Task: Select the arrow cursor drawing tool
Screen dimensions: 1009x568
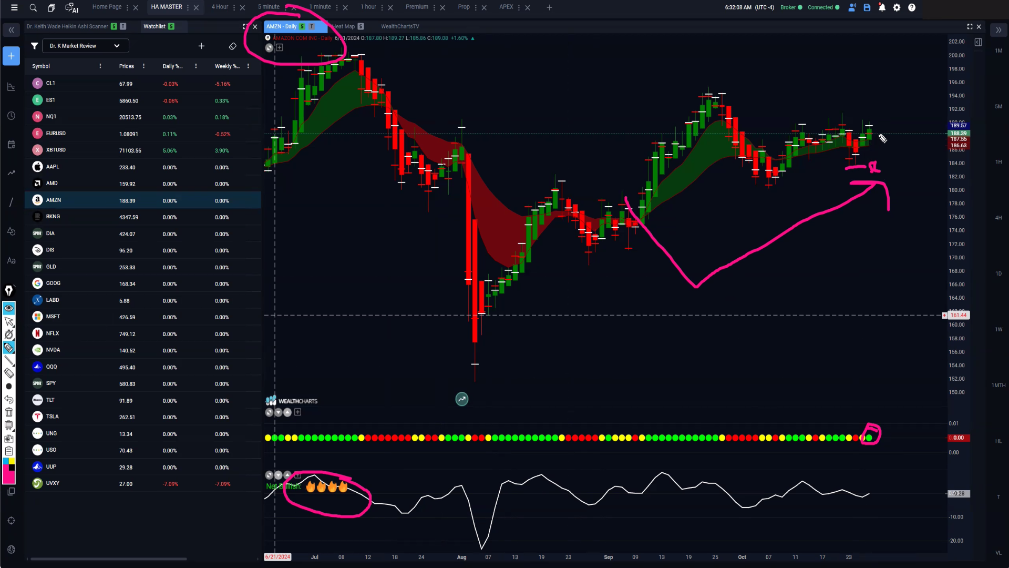Action: 9,321
